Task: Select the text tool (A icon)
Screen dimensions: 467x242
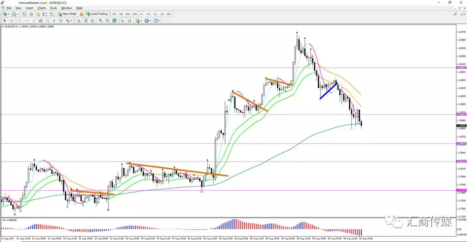Action: coord(54,21)
